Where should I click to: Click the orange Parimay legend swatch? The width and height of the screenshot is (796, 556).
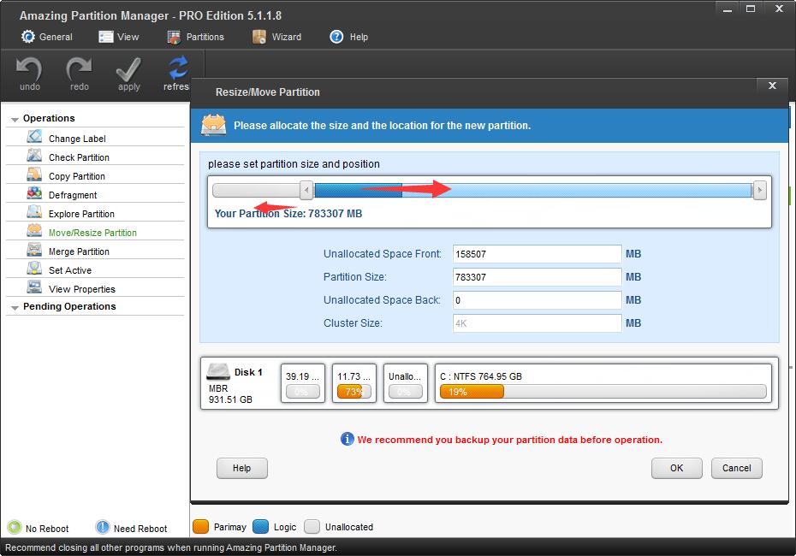201,527
